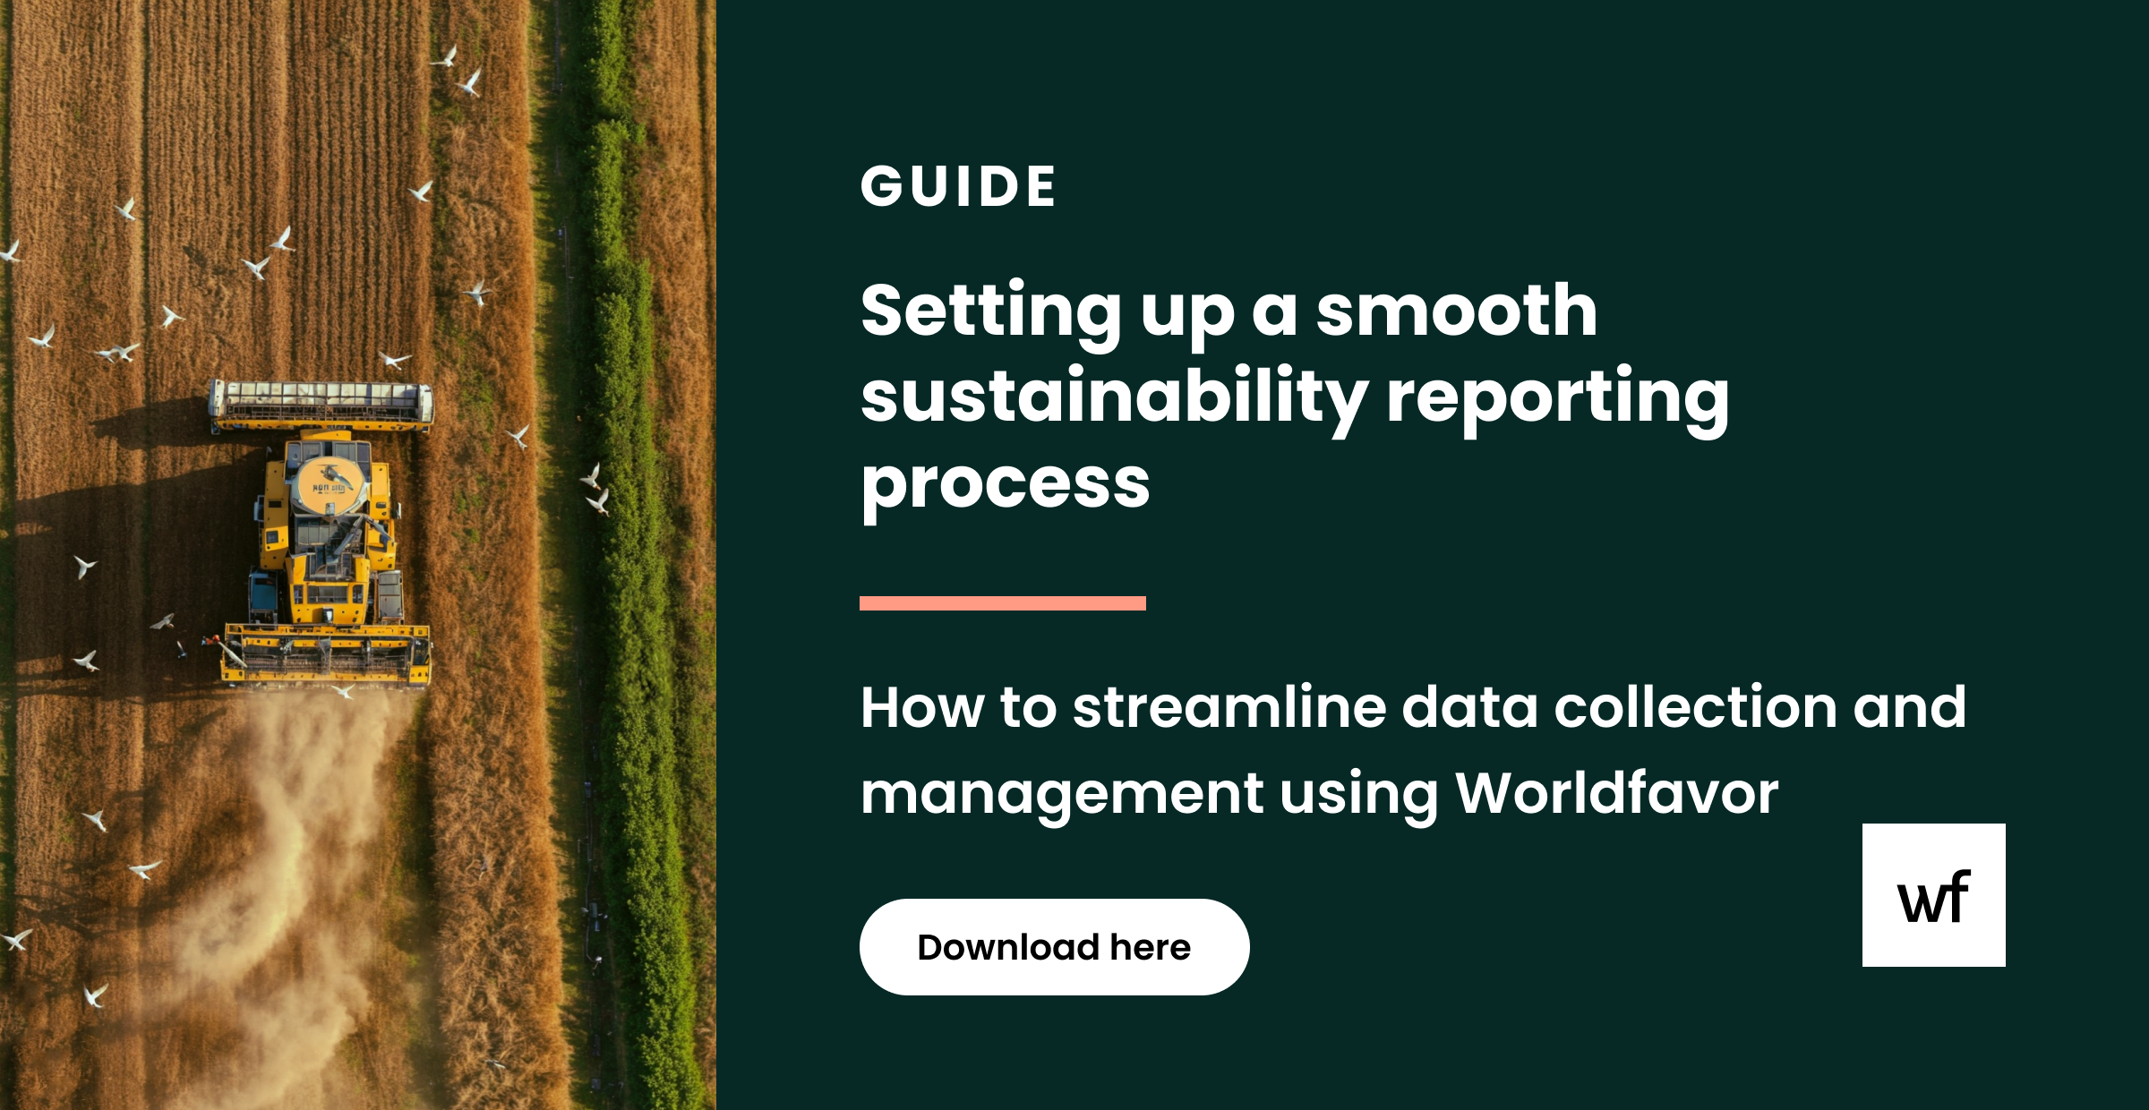Screen dimensions: 2149x1110
Task: Click the yellow combine harvester
Action: tap(327, 546)
